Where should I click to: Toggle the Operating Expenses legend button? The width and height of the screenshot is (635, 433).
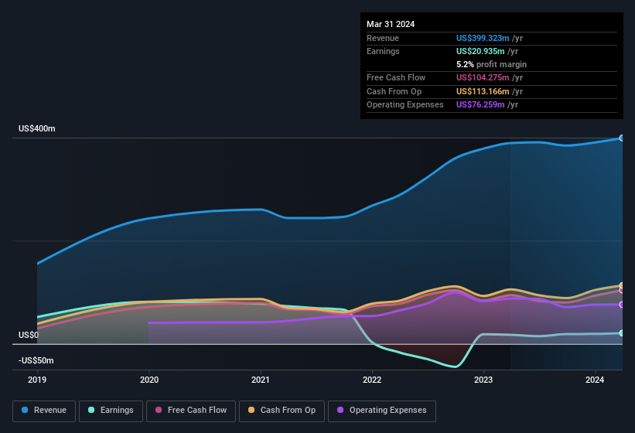coord(382,411)
